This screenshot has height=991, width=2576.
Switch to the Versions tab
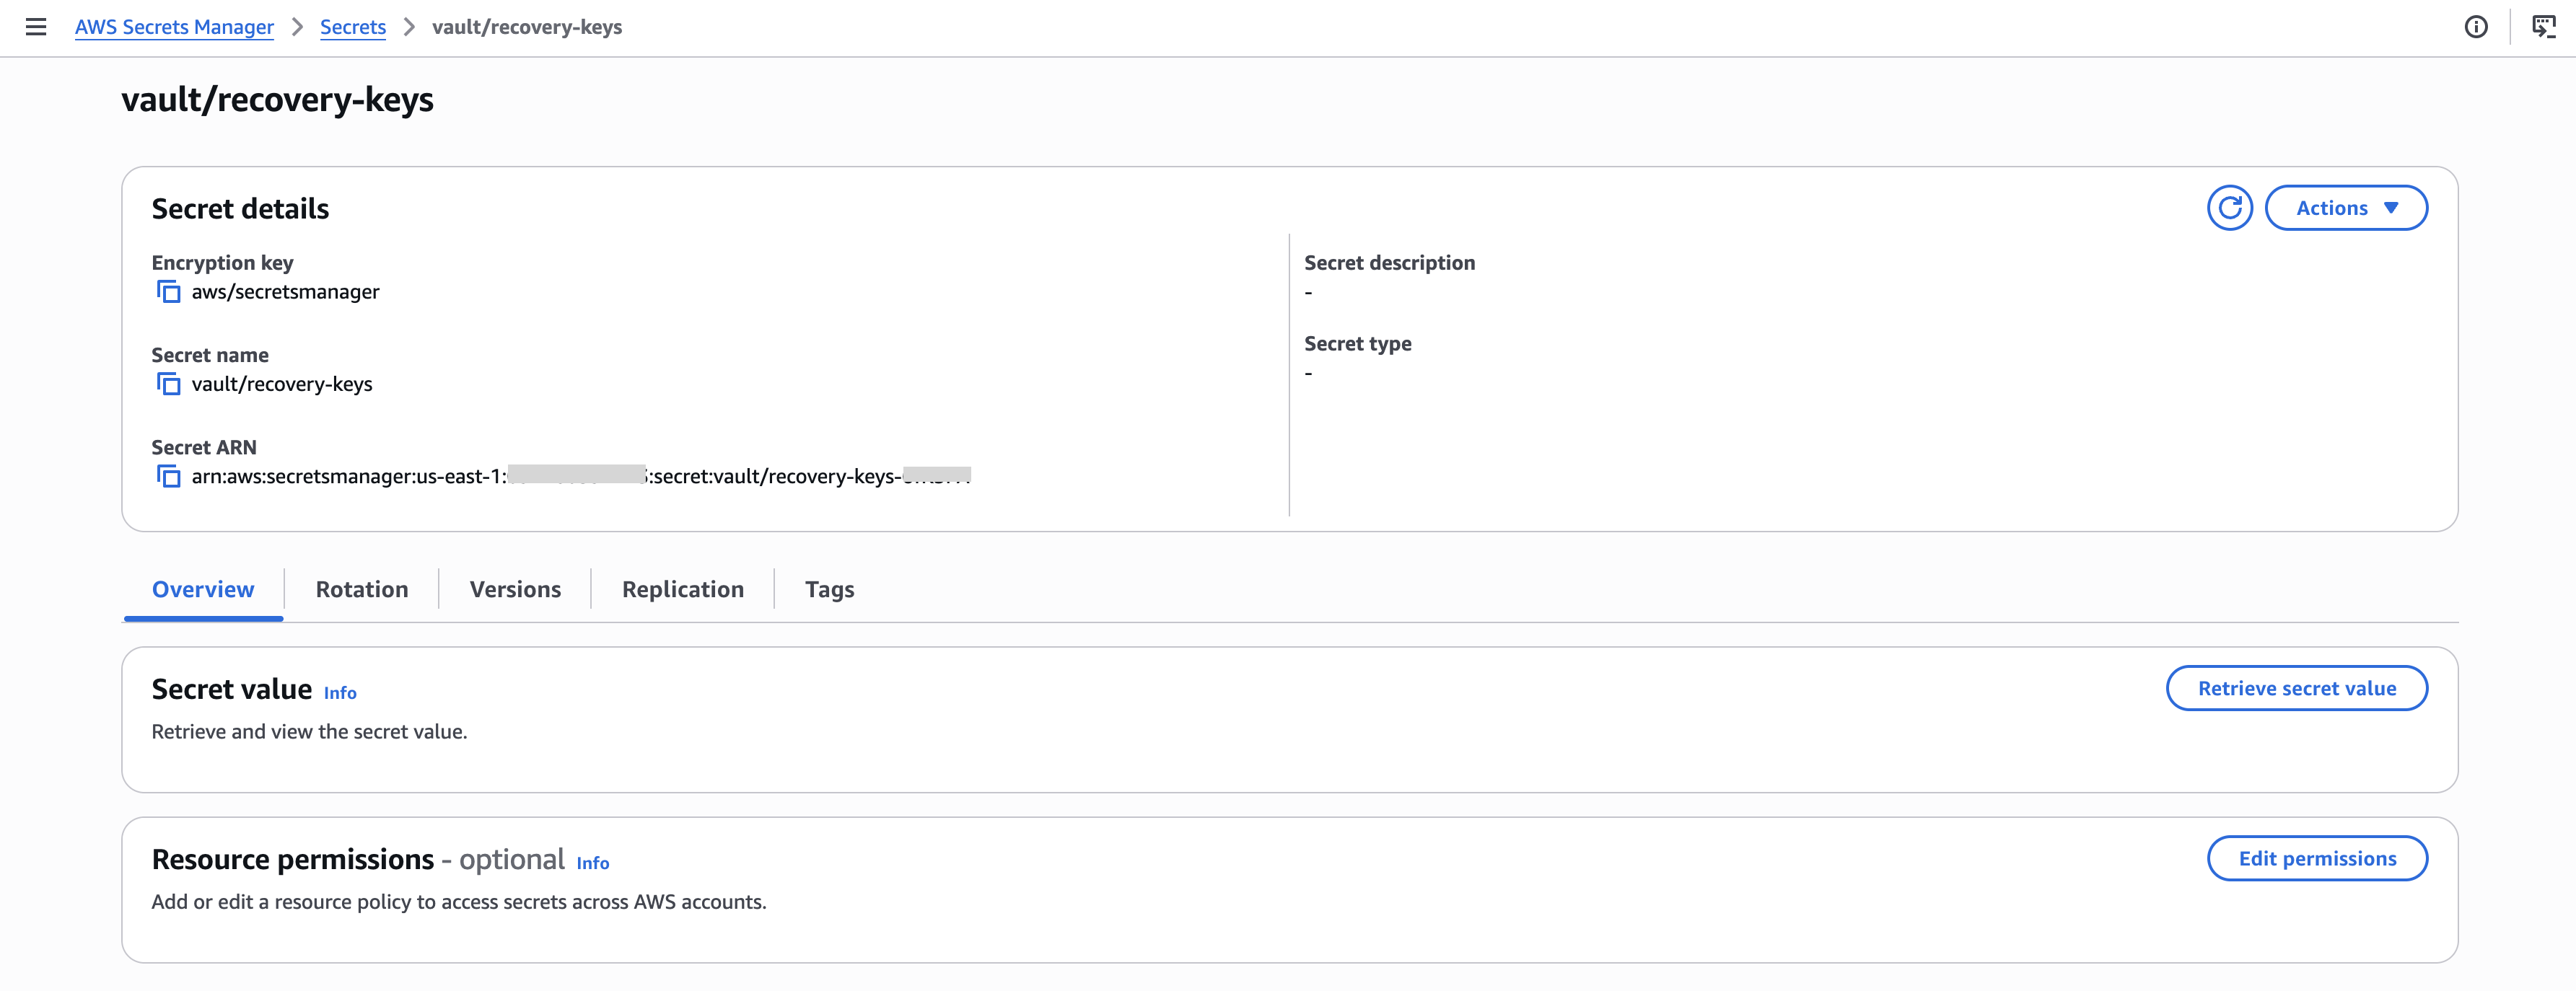click(x=515, y=589)
